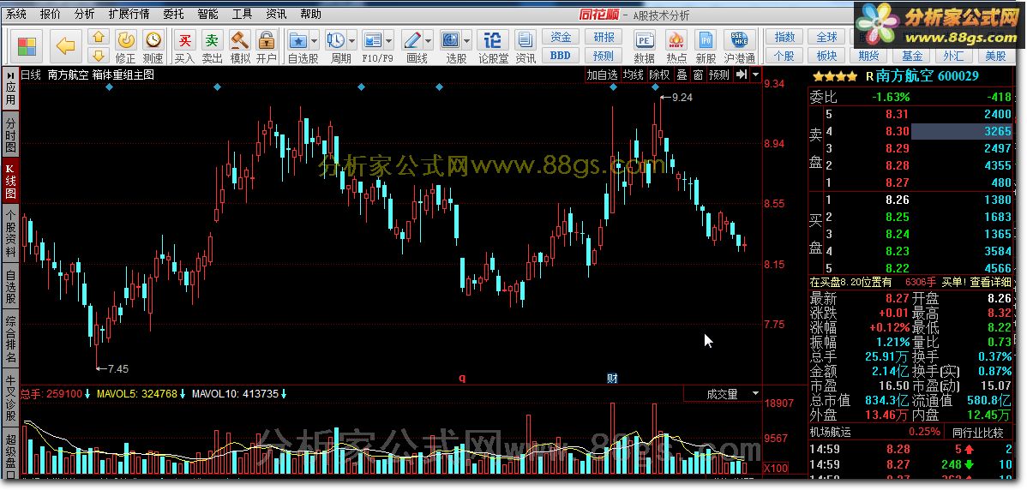Expand the 自选股 dropdown arrow
1027x490 pixels.
click(x=315, y=41)
